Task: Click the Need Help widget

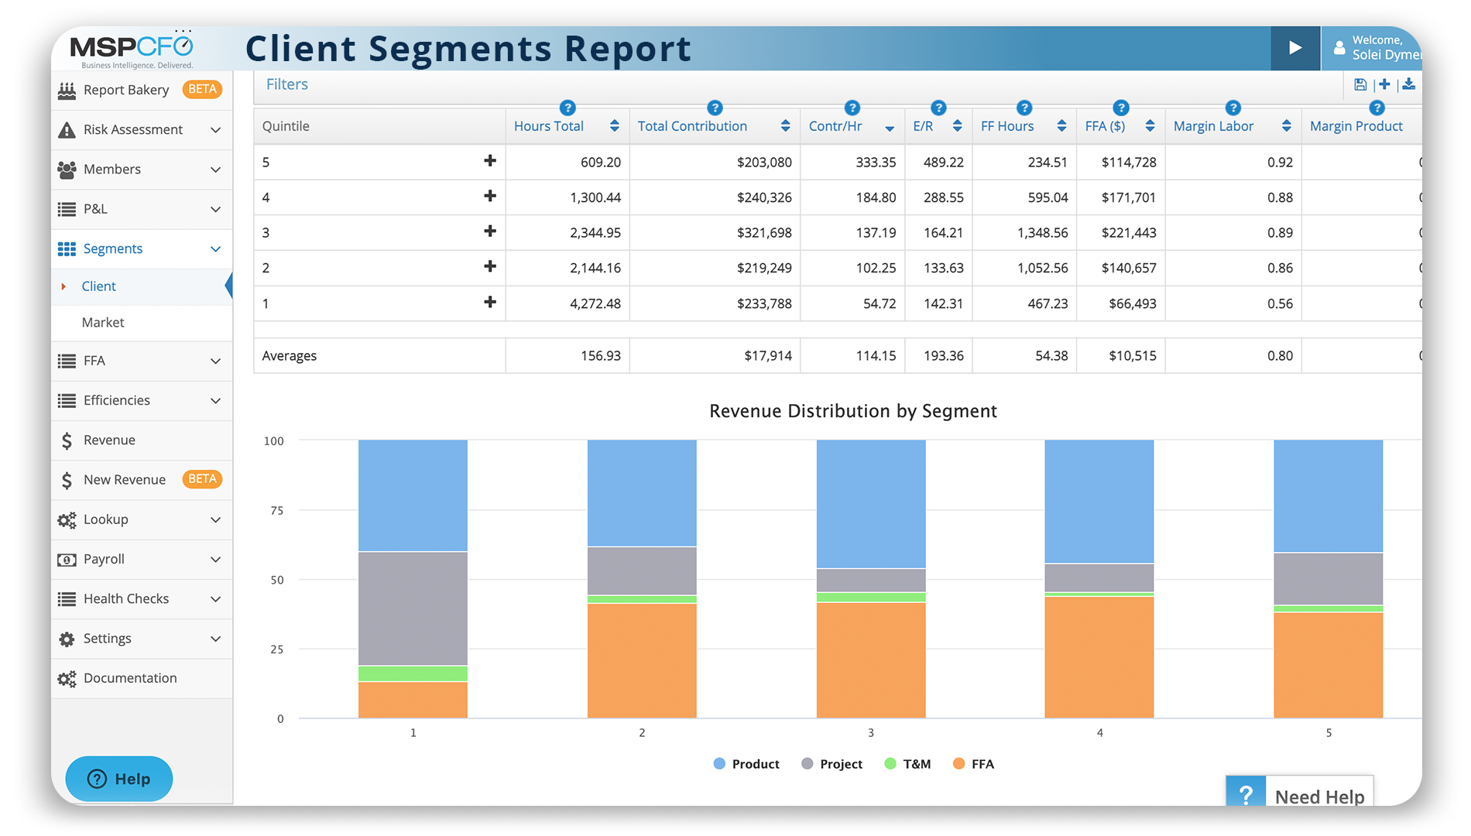Action: point(1300,791)
